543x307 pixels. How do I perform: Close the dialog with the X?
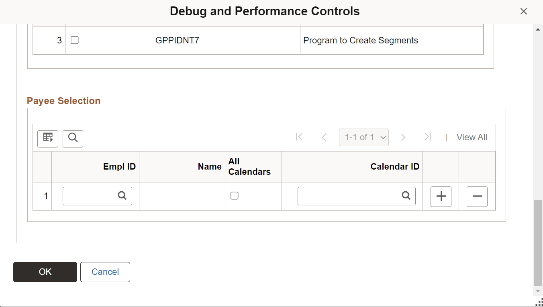click(x=523, y=11)
